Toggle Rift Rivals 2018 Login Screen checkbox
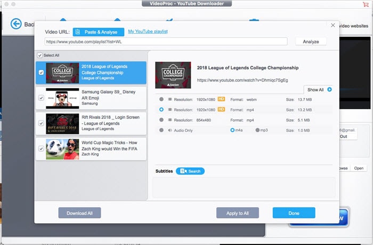The width and height of the screenshot is (373, 245). [41, 123]
